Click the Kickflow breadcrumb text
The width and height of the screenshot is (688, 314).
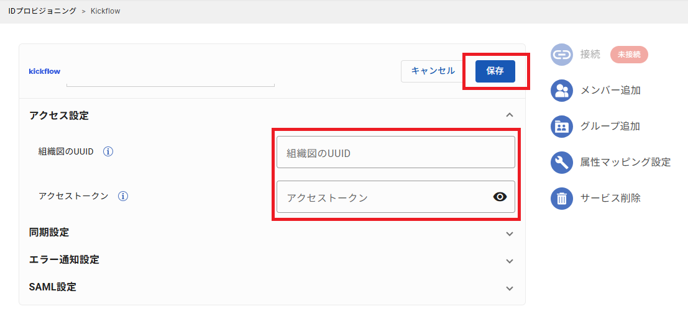pyautogui.click(x=105, y=11)
